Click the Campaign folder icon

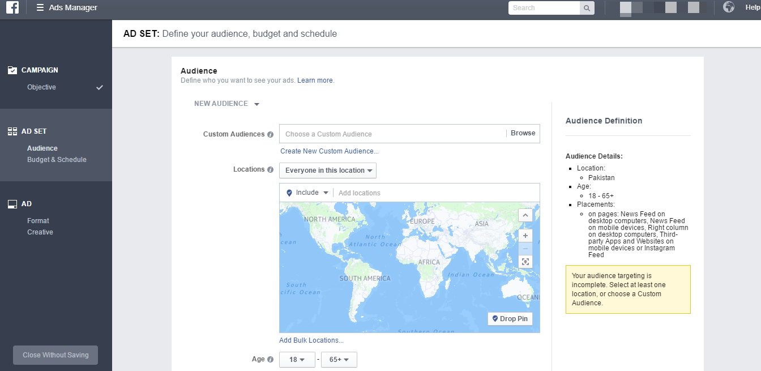(x=12, y=70)
